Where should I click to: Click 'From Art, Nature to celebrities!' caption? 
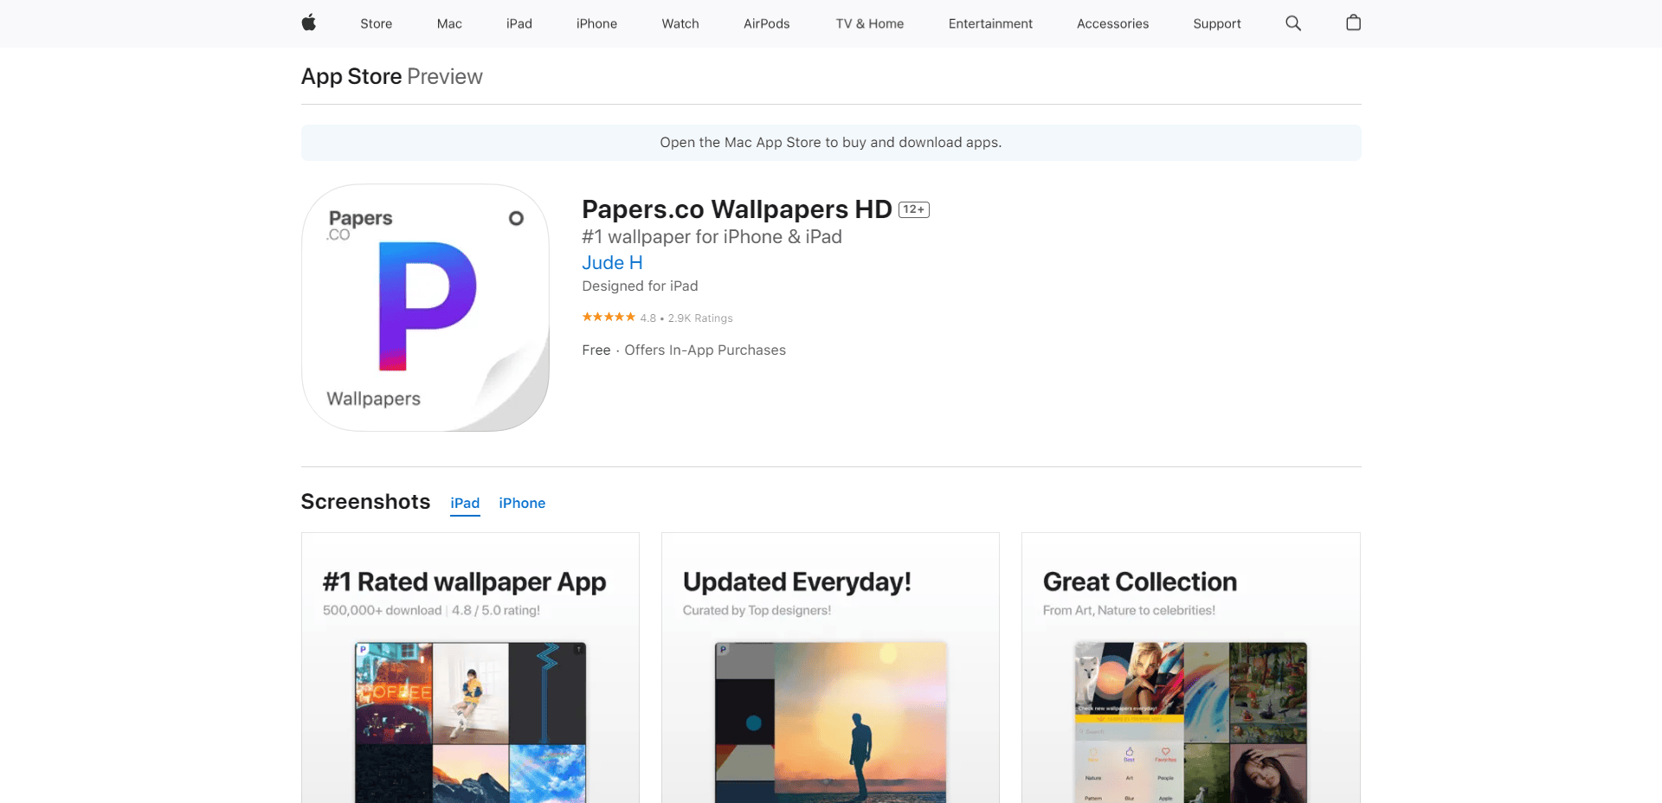[1129, 610]
